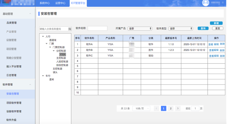Click the search magnifier icon in category filter
The width and height of the screenshot is (227, 124).
pos(70,29)
